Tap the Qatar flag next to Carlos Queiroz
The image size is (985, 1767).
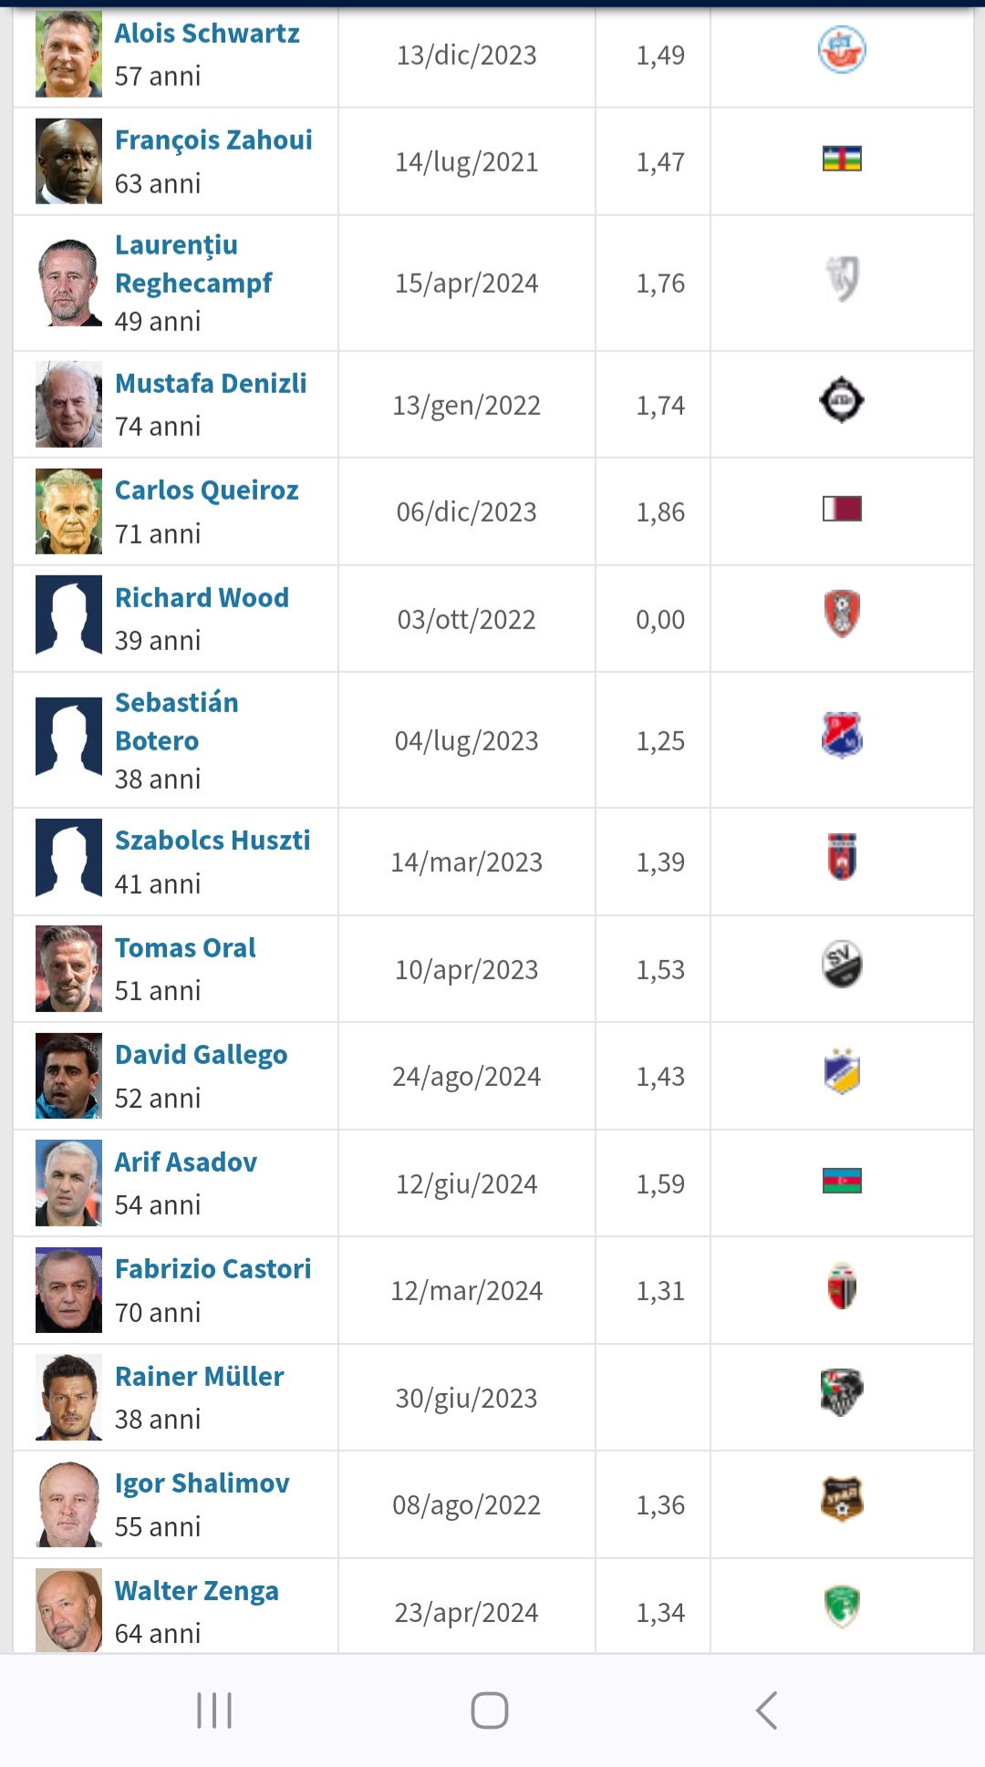(842, 509)
